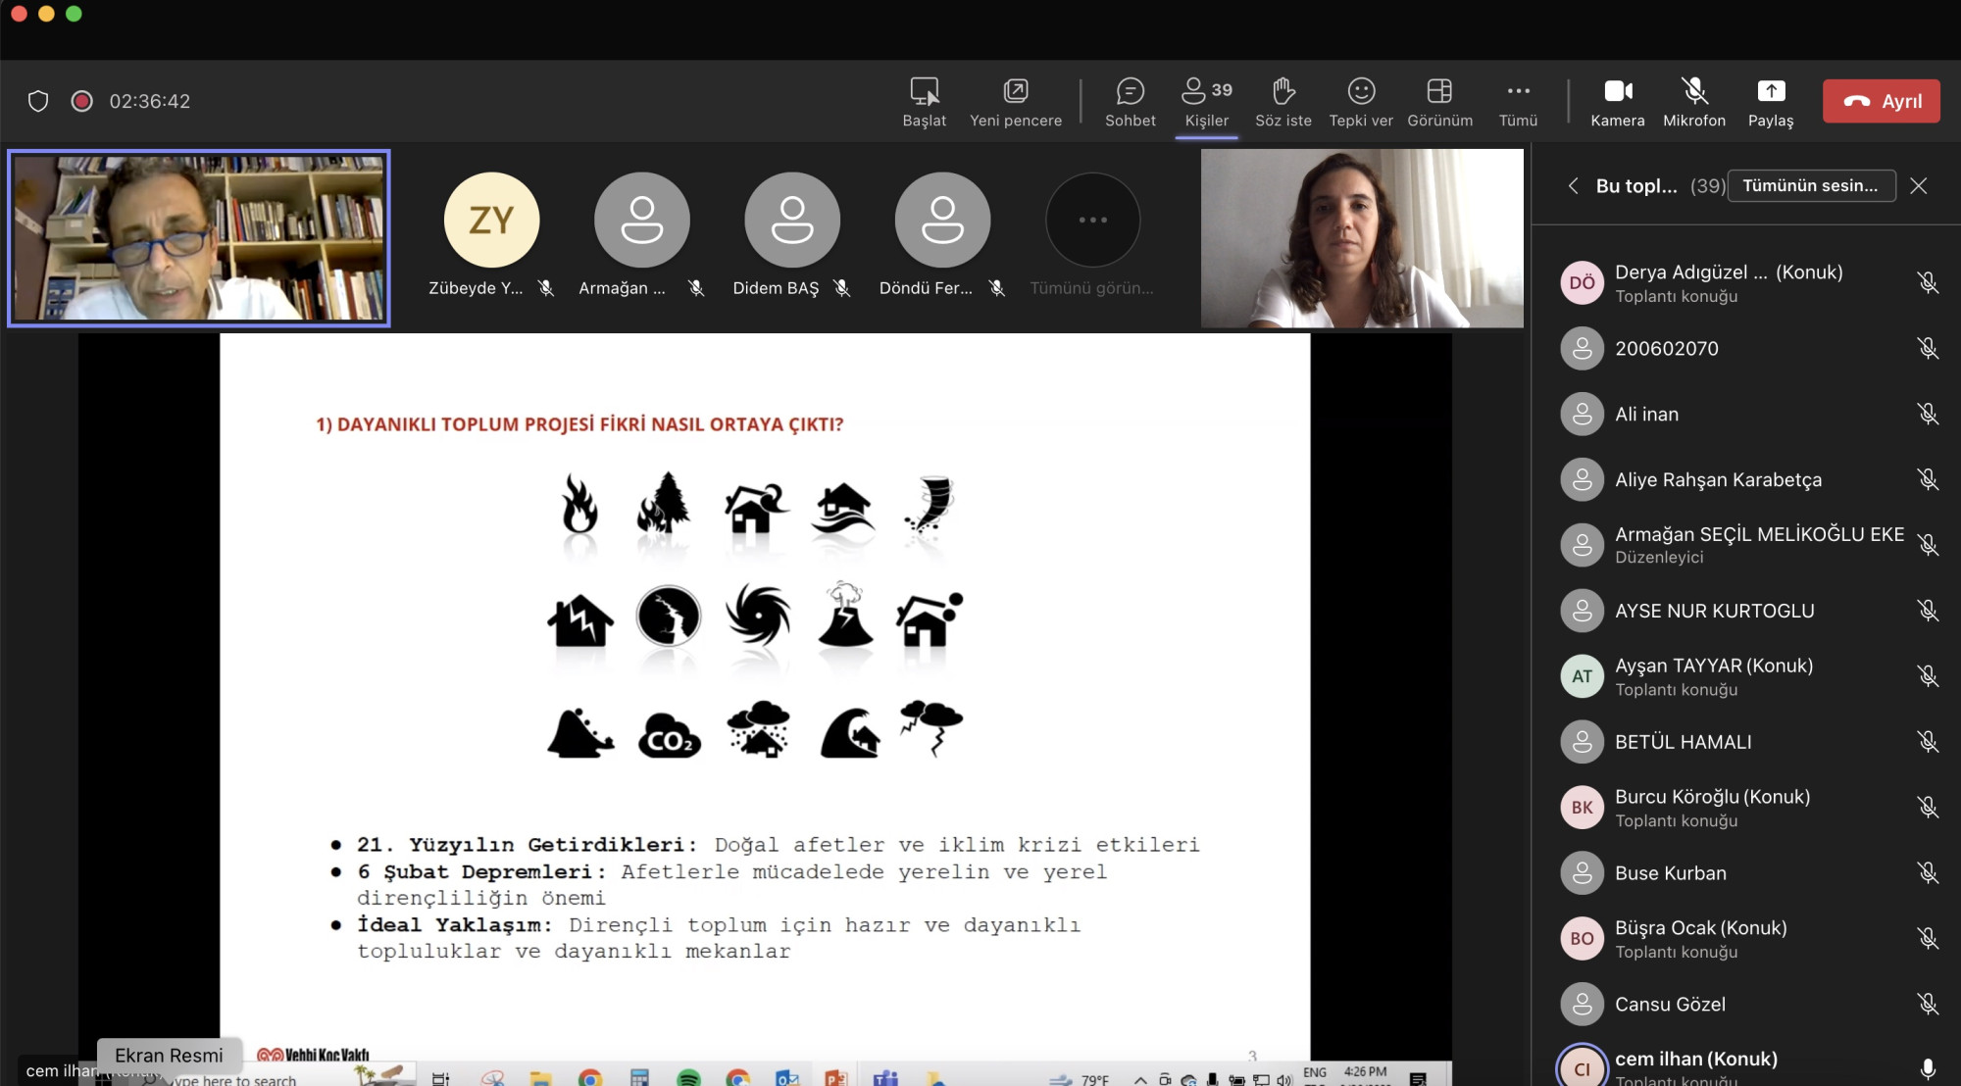Click the CO2 cloud icon on slide

coord(670,737)
